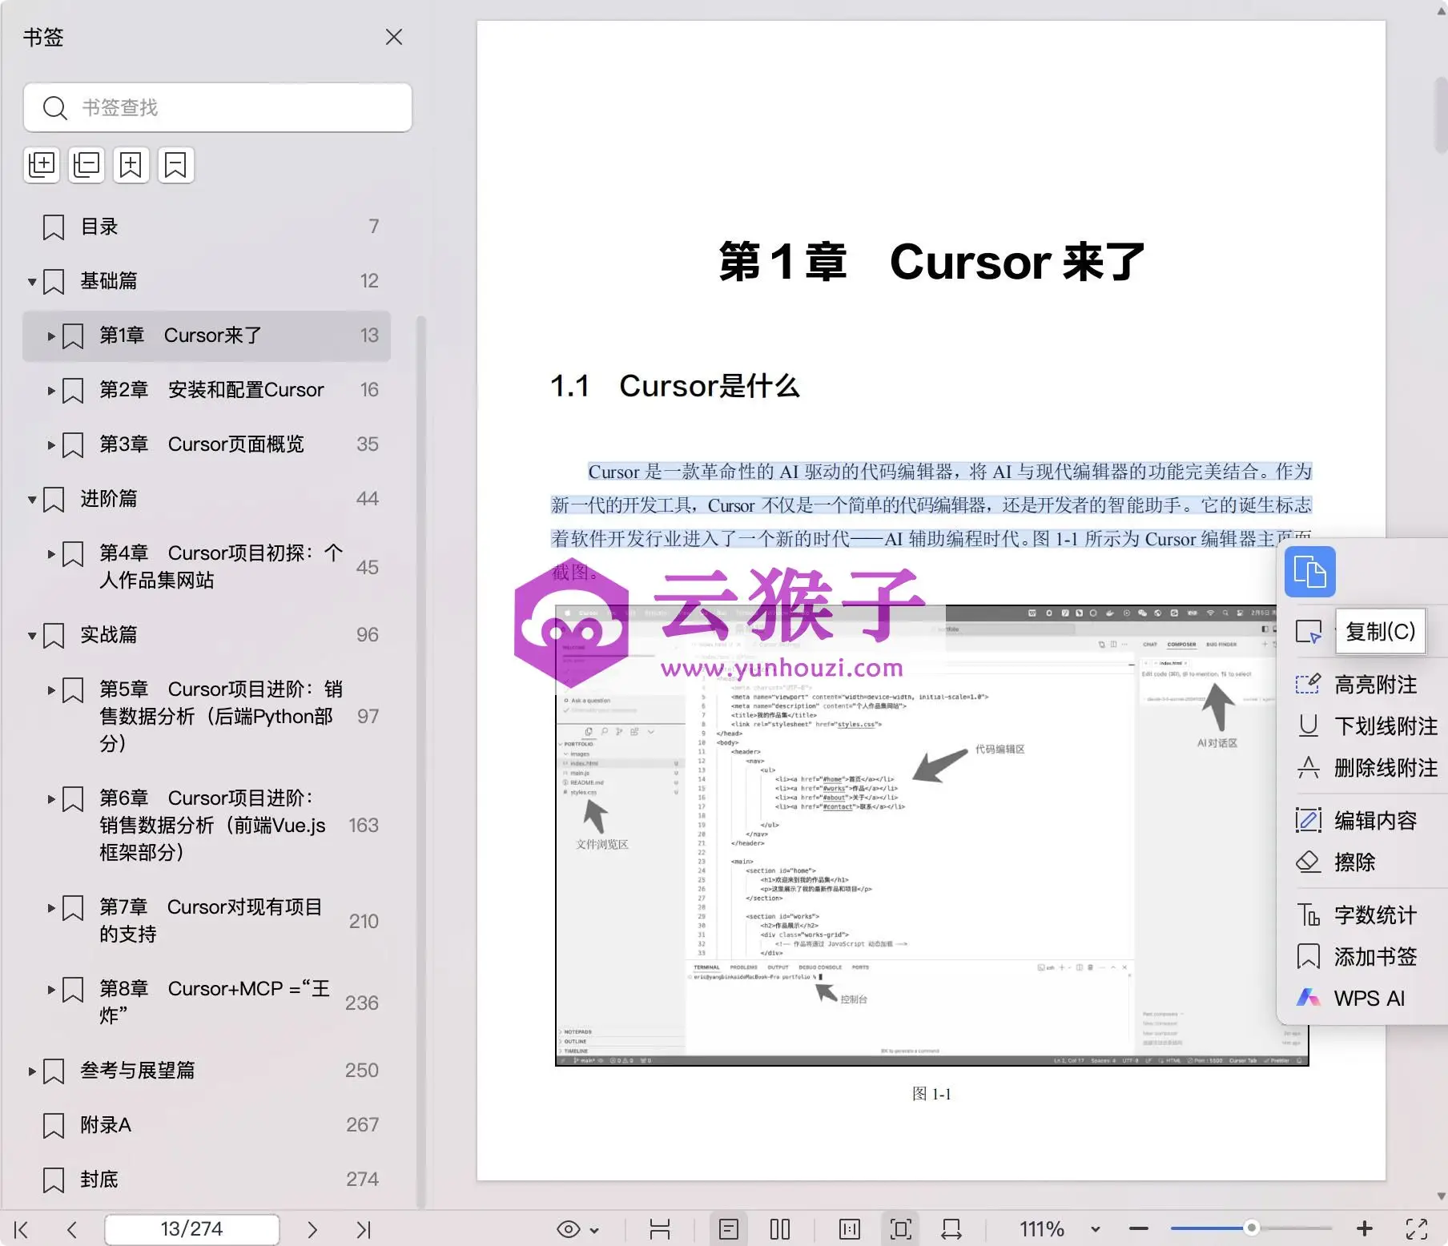Image resolution: width=1448 pixels, height=1246 pixels.
Task: Go to the next page
Action: (312, 1229)
